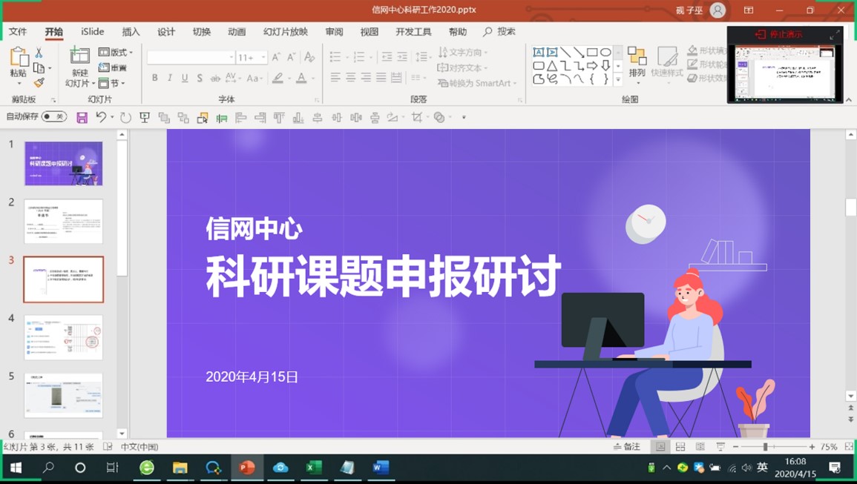The image size is (857, 484).
Task: Toggle the AutoSave (自动保存) switch
Action: (x=54, y=116)
